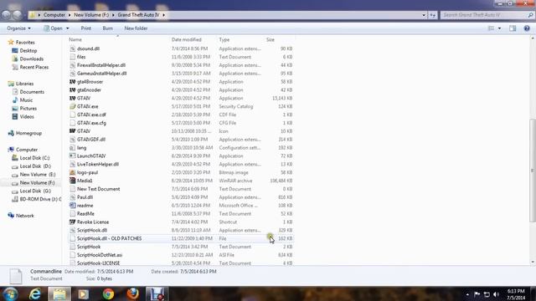The image size is (536, 301).
Task: Create a New folder from toolbar
Action: point(136,28)
